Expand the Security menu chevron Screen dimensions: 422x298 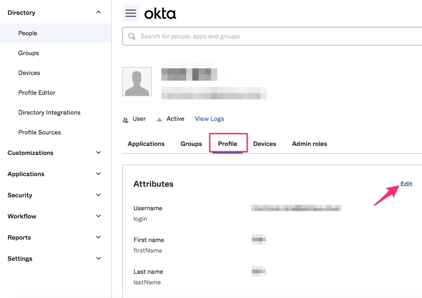click(x=98, y=195)
